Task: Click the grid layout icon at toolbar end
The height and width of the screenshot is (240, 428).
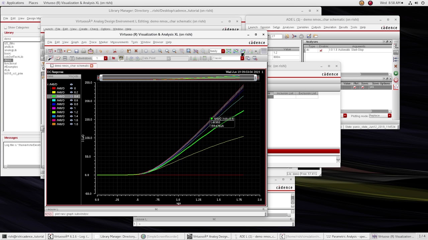Action: click(263, 51)
